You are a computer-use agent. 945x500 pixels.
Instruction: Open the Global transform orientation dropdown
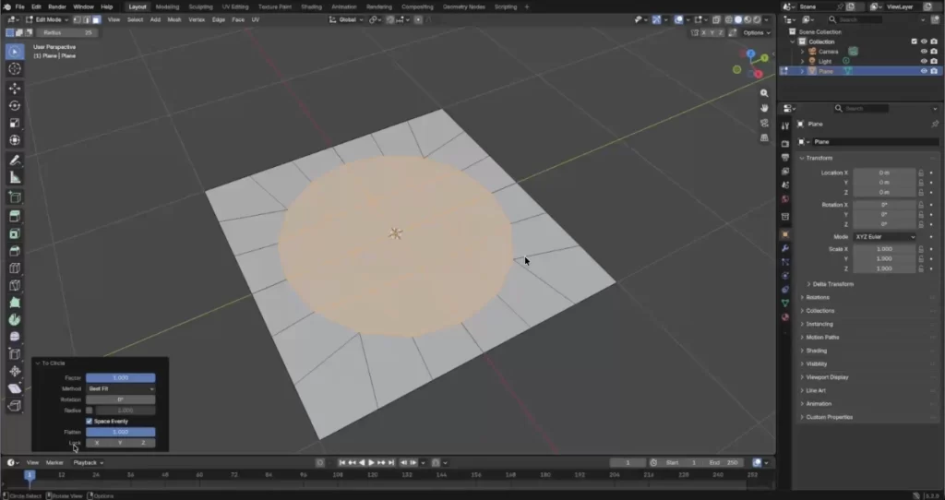(347, 20)
